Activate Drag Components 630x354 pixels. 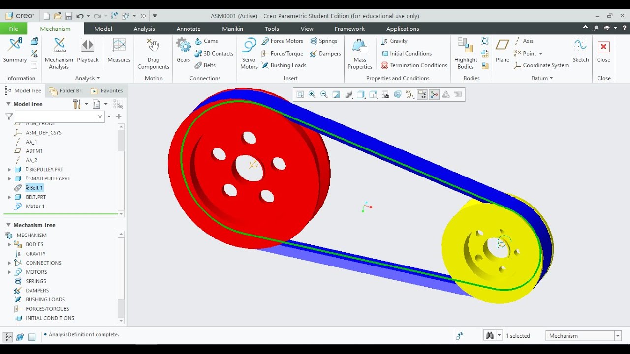153,54
